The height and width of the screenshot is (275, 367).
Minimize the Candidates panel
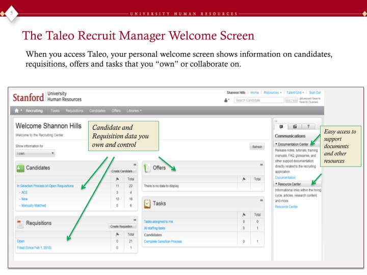tap(135, 164)
